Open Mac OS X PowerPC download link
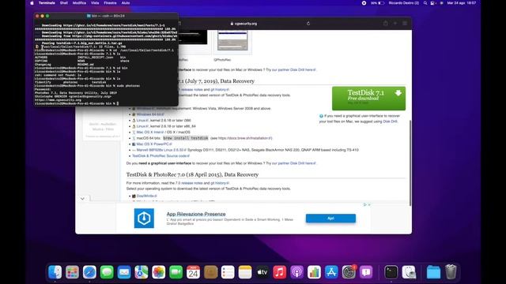The height and width of the screenshot is (284, 506). (x=154, y=144)
